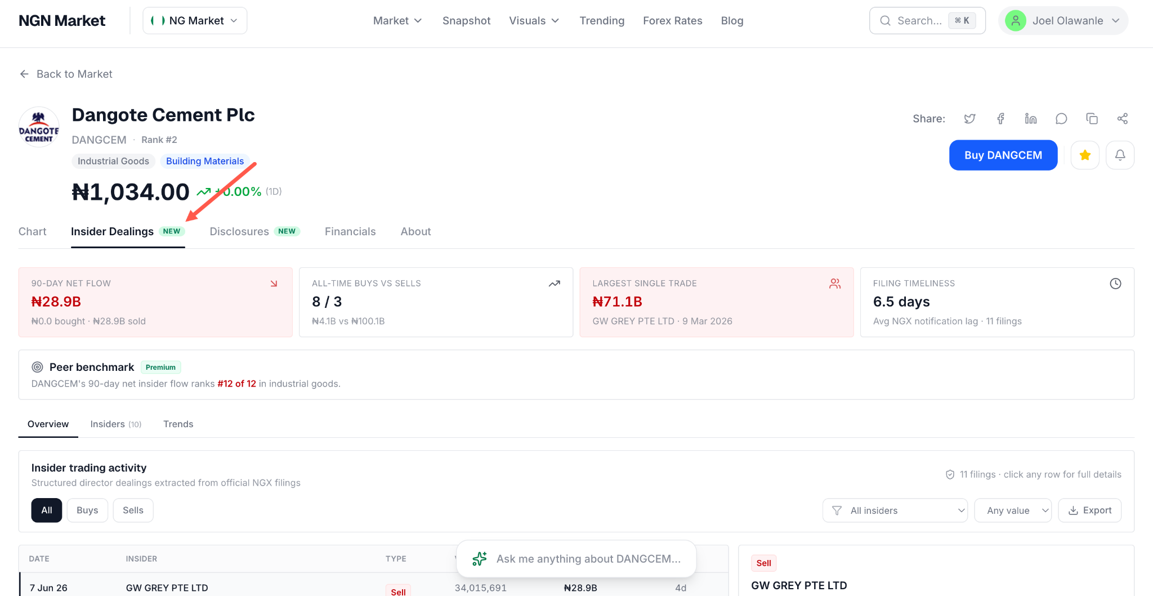Click the 90-Day Net Flow card
The height and width of the screenshot is (596, 1153).
coord(155,302)
